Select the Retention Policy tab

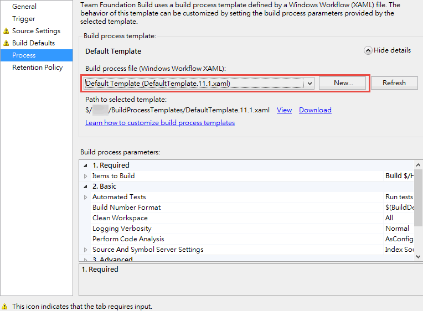(37, 68)
